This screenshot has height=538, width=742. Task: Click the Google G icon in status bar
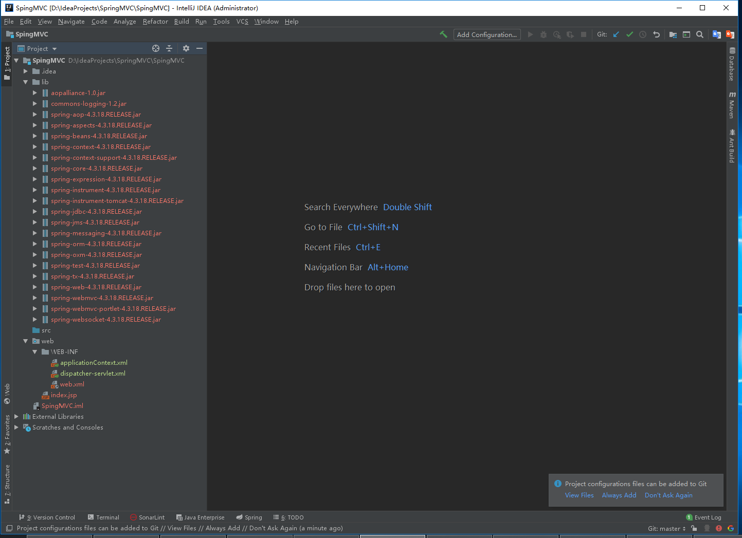coord(731,528)
